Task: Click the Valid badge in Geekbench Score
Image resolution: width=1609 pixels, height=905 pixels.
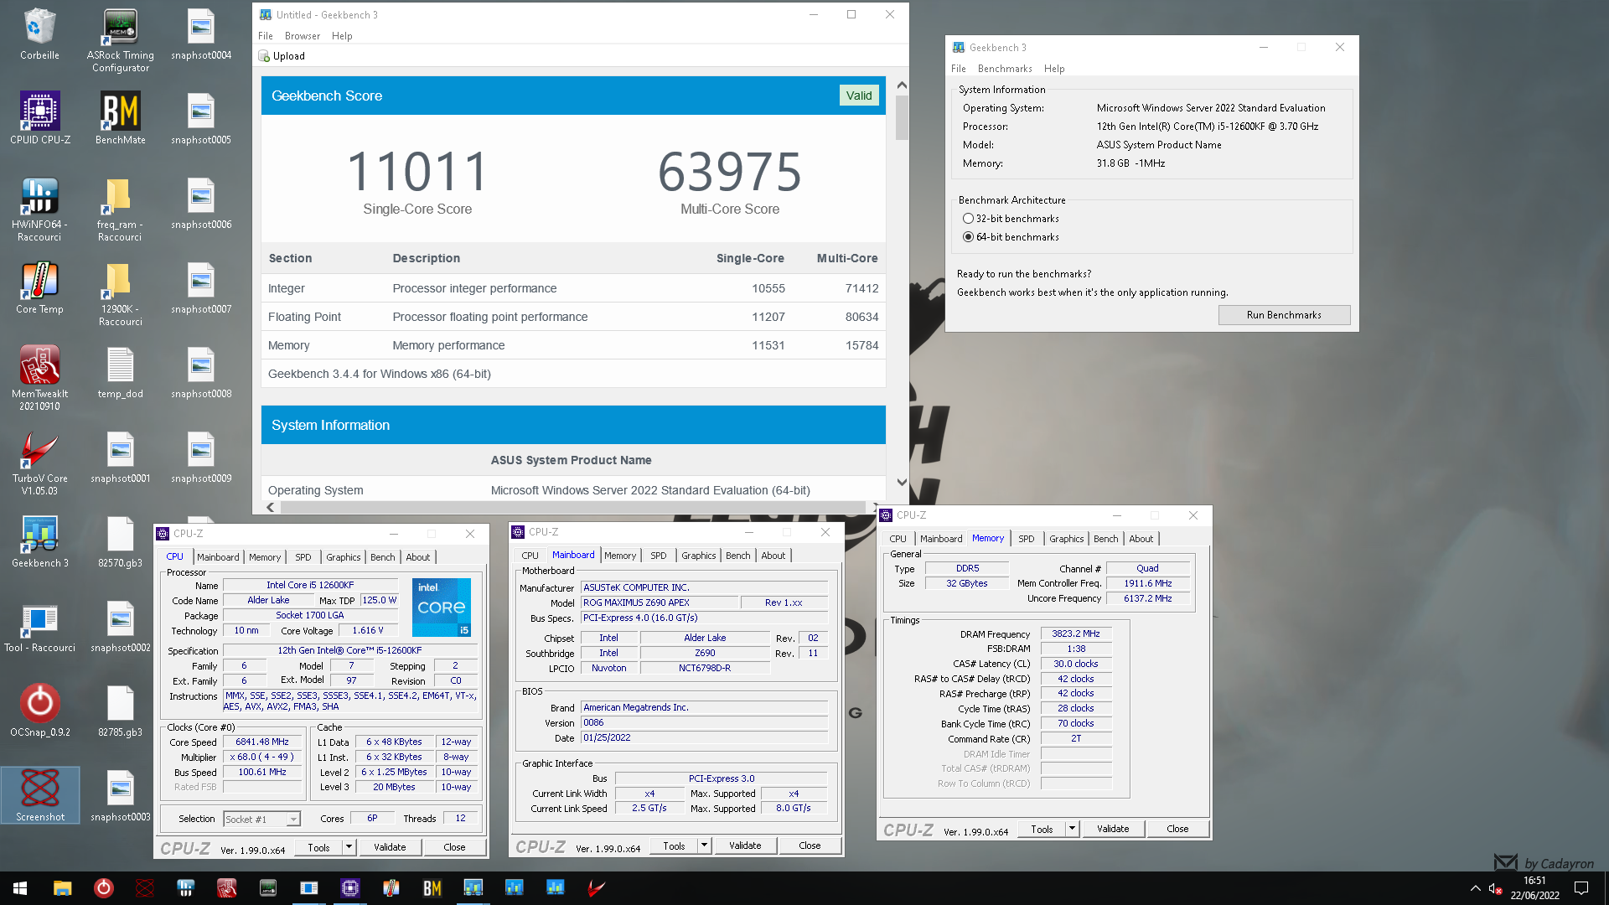Action: click(x=859, y=96)
